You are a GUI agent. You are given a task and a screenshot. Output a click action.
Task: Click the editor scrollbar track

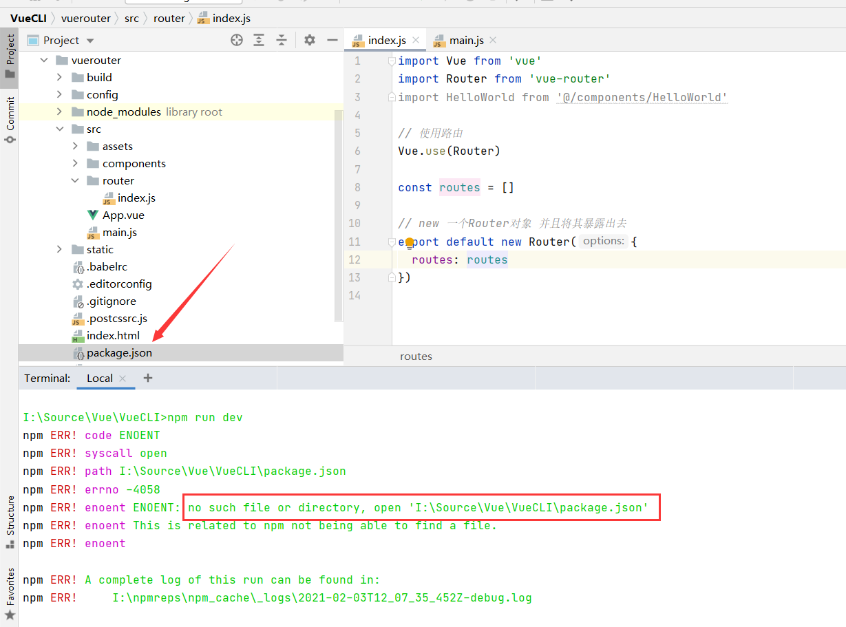coord(338,206)
